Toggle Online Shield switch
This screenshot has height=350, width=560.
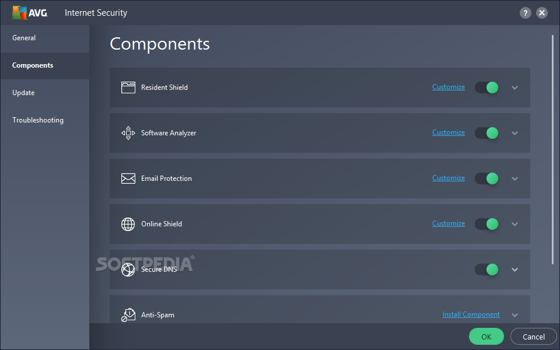[x=487, y=224]
